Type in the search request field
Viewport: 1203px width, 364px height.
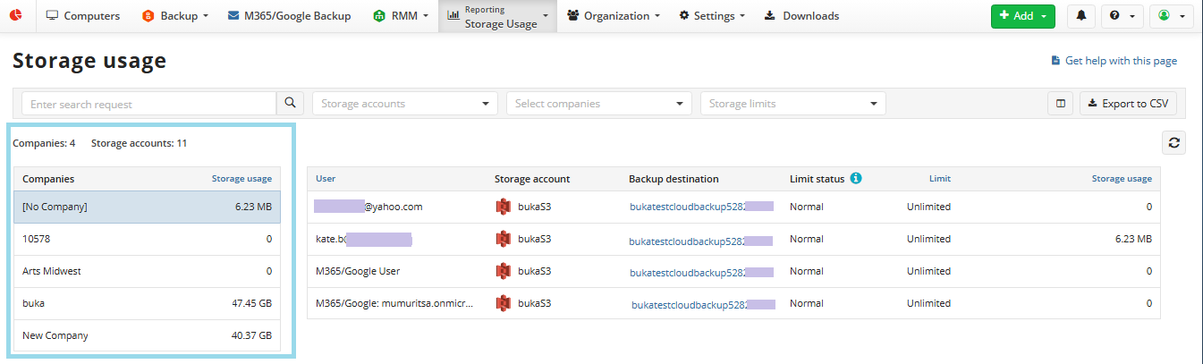148,104
